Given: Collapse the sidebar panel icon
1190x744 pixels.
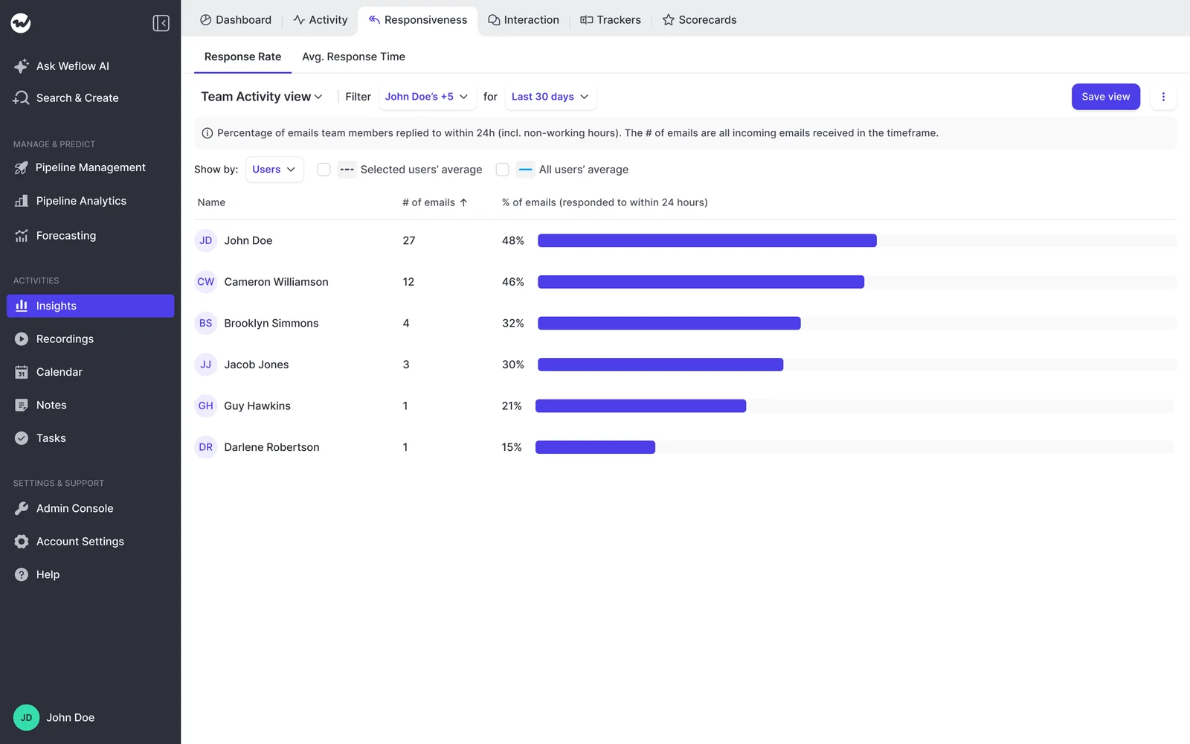Looking at the screenshot, I should (161, 23).
